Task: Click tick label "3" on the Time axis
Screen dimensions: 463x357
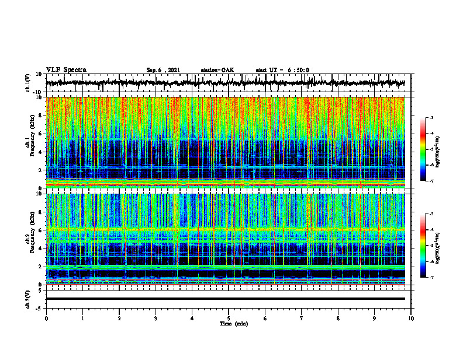Action: [156, 318]
